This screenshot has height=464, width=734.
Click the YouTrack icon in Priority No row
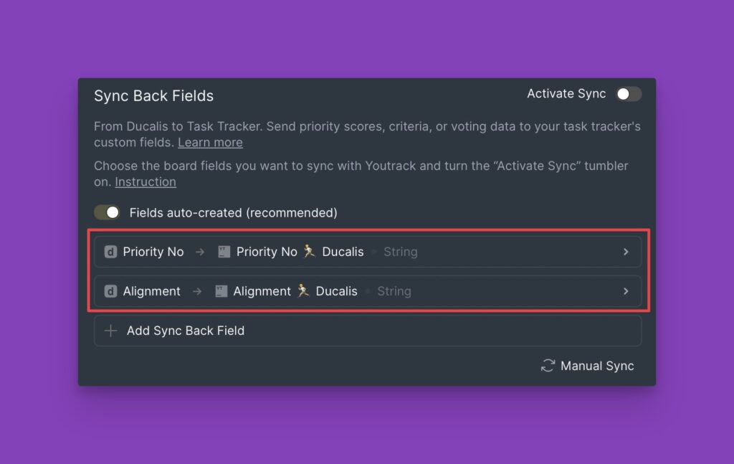tap(224, 252)
